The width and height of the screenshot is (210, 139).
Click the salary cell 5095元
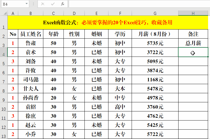pos(155,61)
